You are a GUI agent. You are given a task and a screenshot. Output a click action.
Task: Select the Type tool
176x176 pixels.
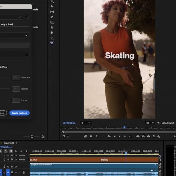[52, 38]
